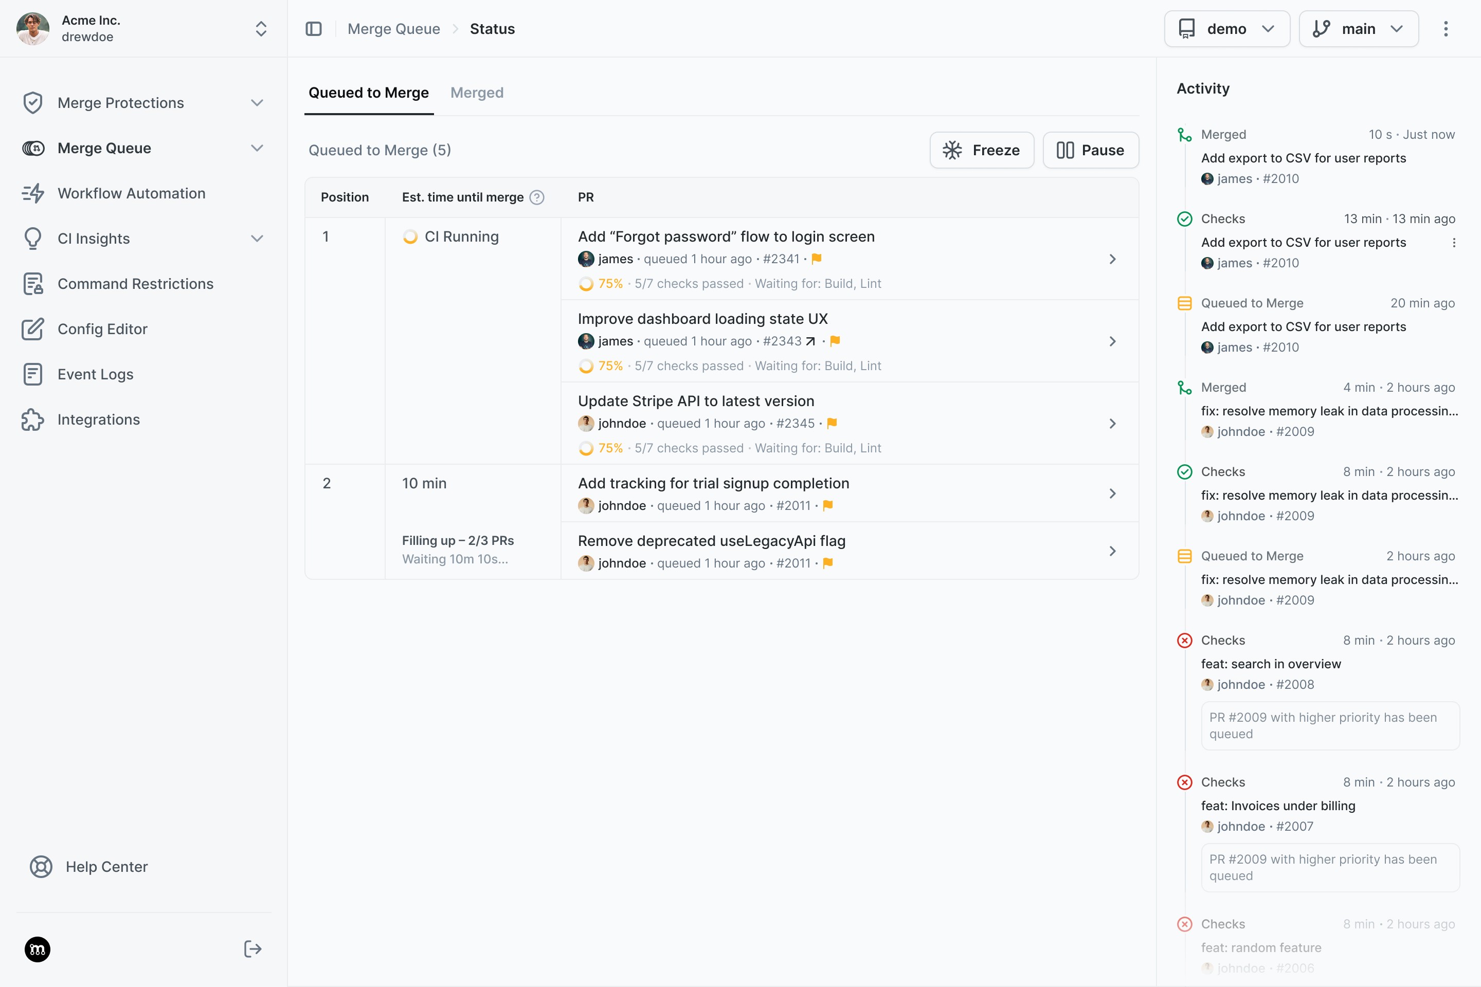Toggle the sidebar panel icon
This screenshot has height=987, width=1481.
314,29
